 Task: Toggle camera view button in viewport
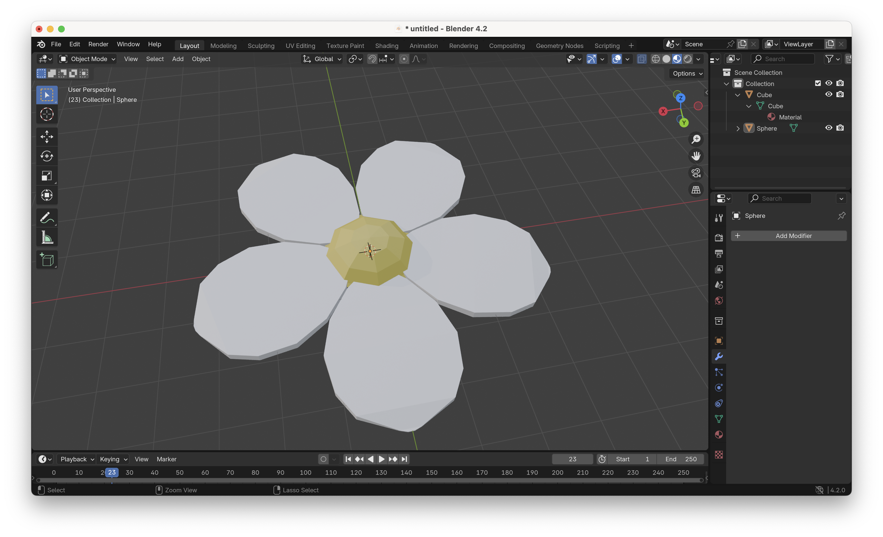pyautogui.click(x=695, y=173)
